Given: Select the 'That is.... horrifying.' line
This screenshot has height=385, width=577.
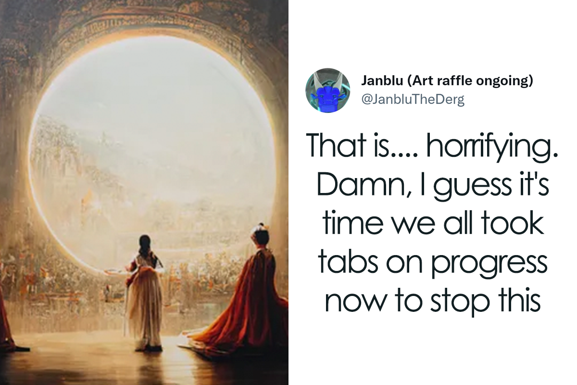Looking at the screenshot, I should click(x=432, y=145).
